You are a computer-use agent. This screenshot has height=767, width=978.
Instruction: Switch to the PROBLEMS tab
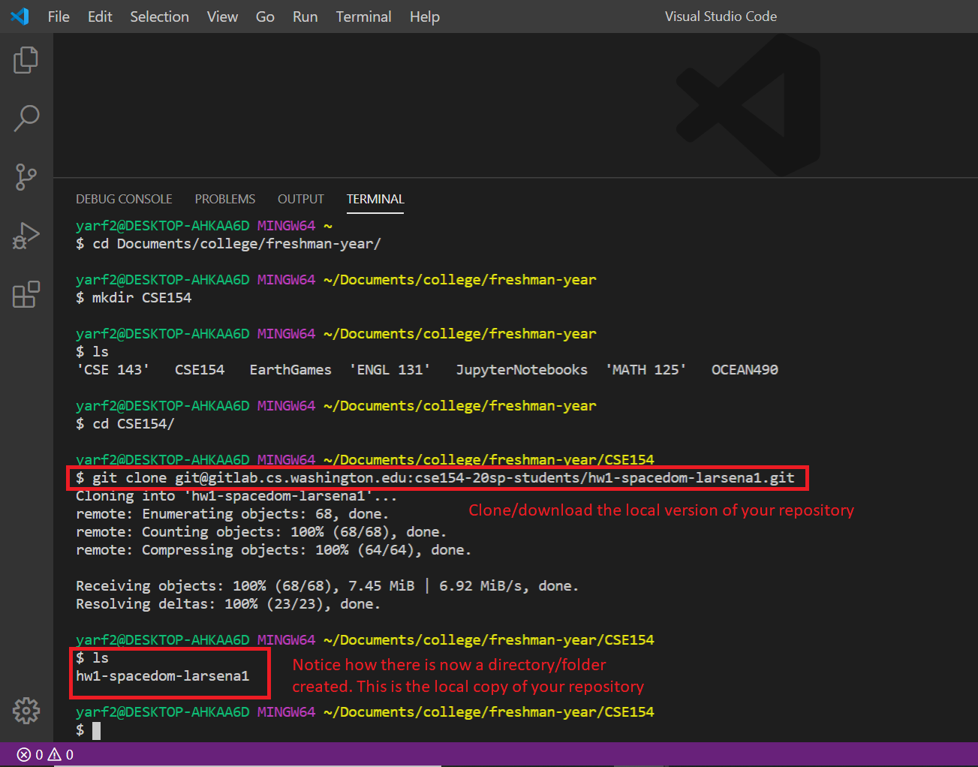[x=224, y=199]
